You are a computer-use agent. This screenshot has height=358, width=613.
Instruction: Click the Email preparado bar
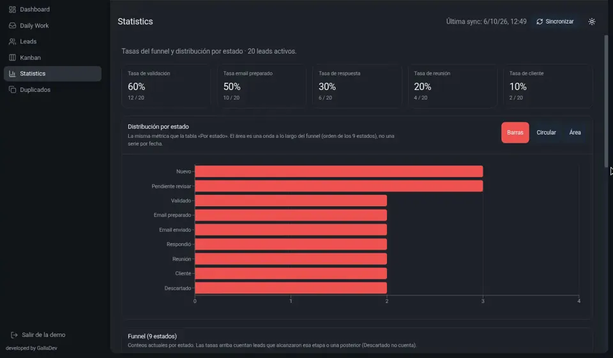coord(291,215)
